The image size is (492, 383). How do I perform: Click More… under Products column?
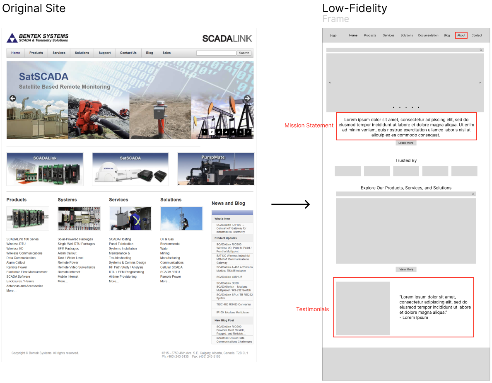click(x=11, y=291)
